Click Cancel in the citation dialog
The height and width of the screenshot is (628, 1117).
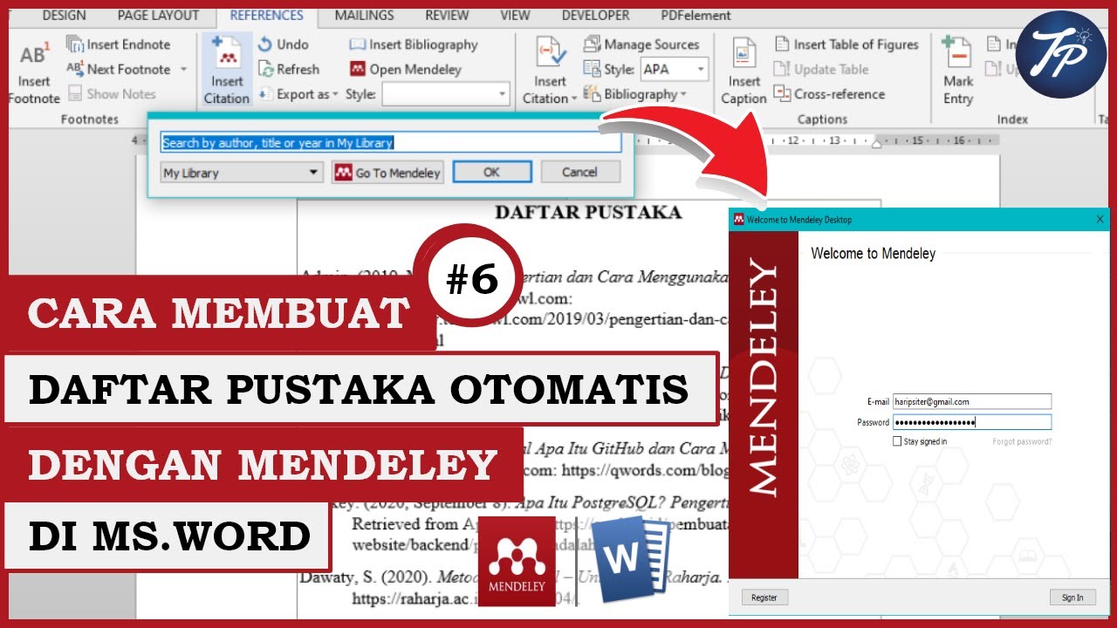click(x=580, y=172)
